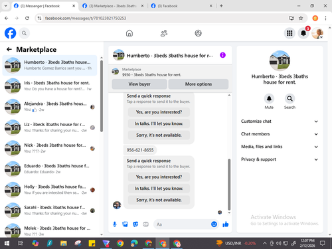This screenshot has height=249, width=332.
Task: Choose a sticker to send
Action: (135, 224)
